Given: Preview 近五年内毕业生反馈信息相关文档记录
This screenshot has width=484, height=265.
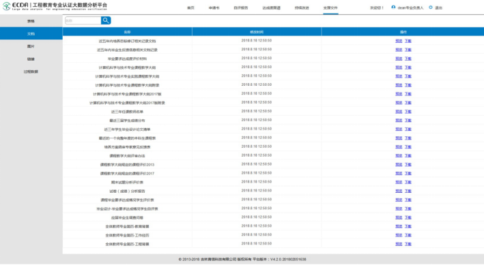Looking at the screenshot, I should point(399,50).
